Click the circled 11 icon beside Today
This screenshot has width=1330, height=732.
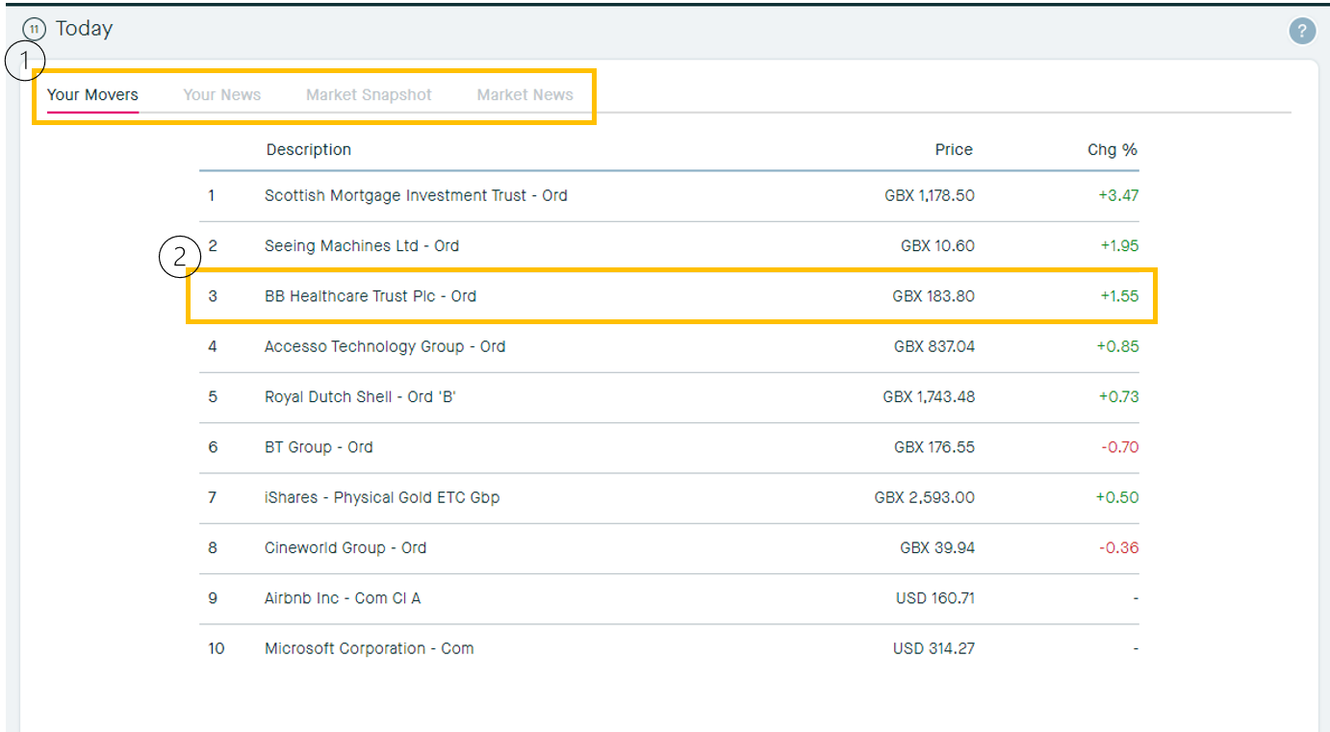pos(34,30)
